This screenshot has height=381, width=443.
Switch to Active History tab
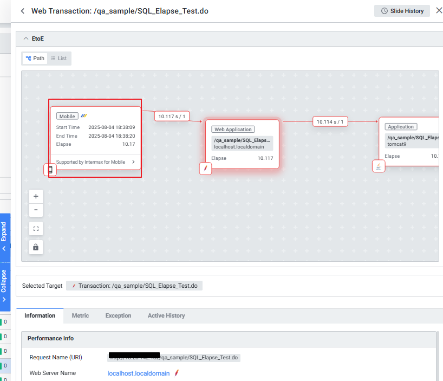click(166, 315)
